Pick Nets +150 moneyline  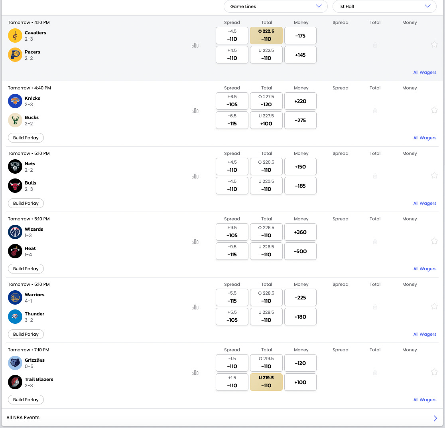300,166
